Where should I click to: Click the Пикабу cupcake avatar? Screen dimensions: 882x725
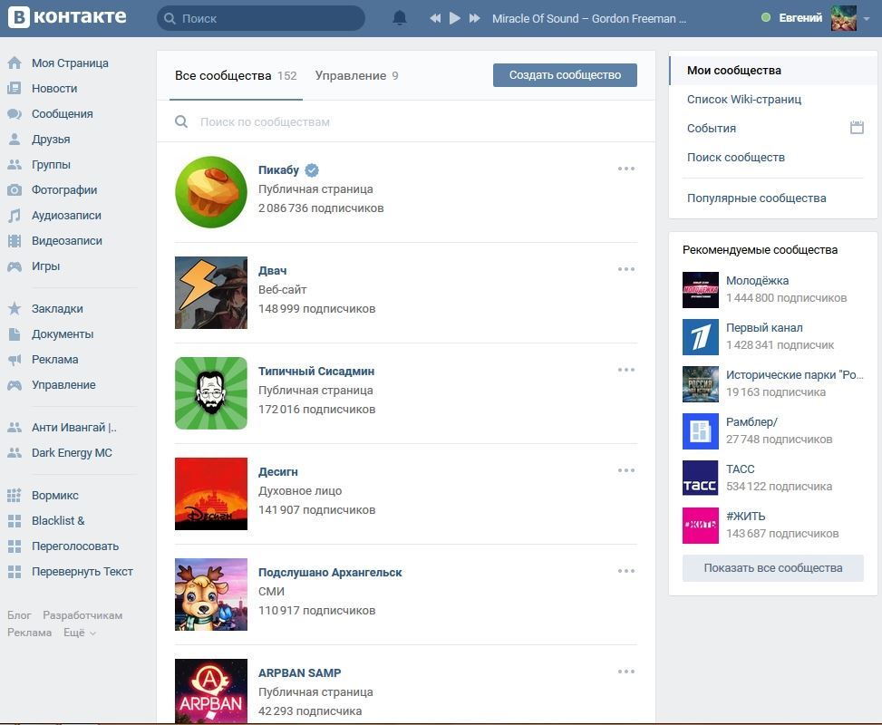tap(211, 192)
